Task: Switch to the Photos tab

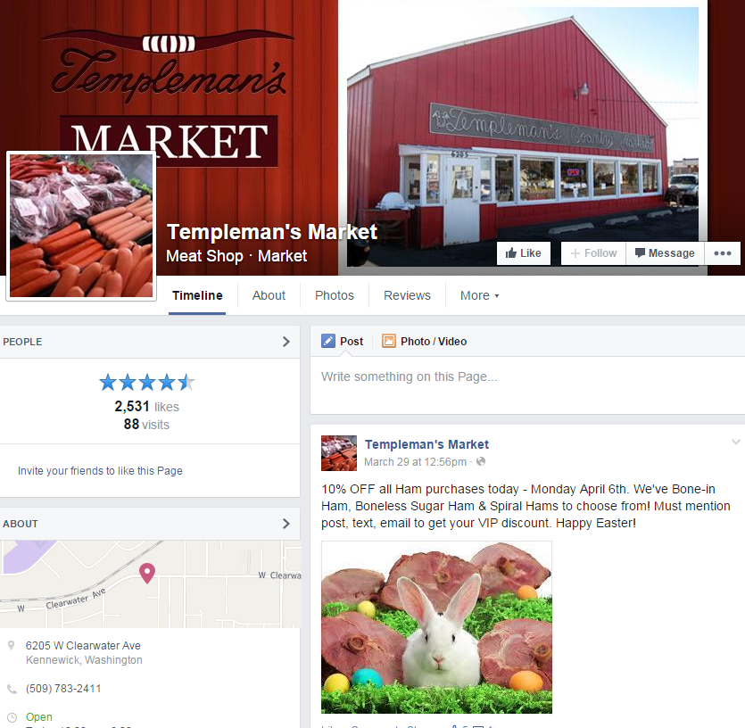Action: click(x=335, y=295)
